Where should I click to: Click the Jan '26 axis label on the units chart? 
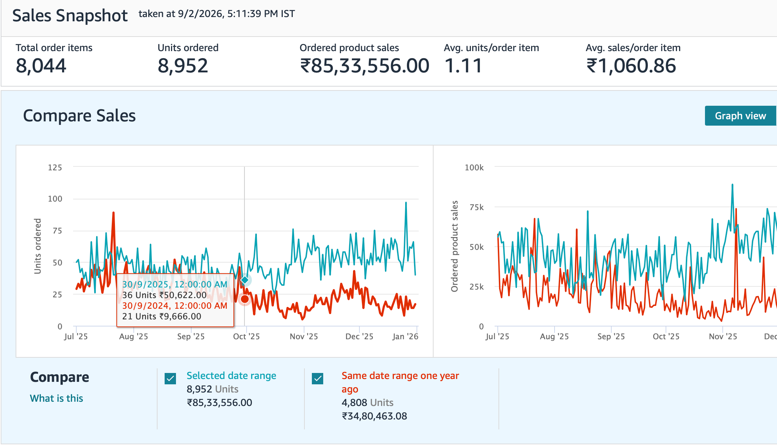tap(405, 336)
